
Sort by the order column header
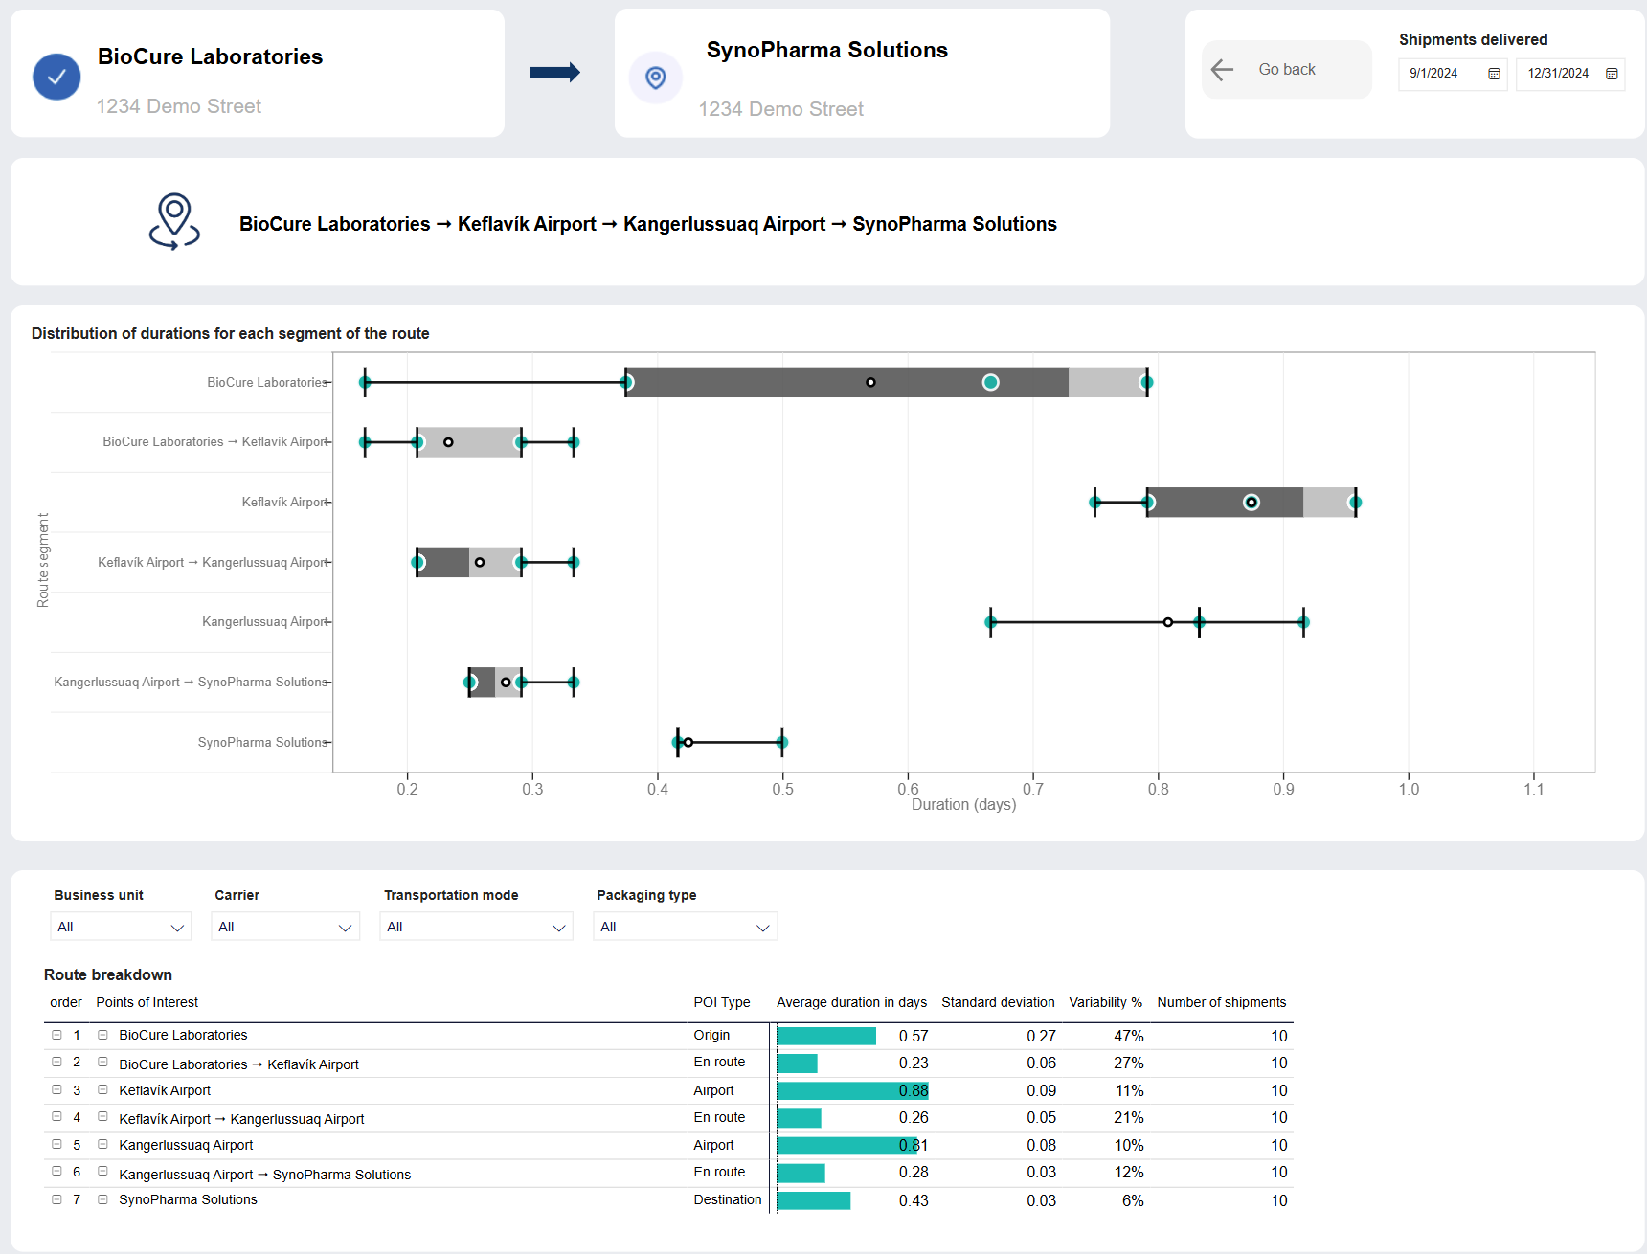point(66,1002)
